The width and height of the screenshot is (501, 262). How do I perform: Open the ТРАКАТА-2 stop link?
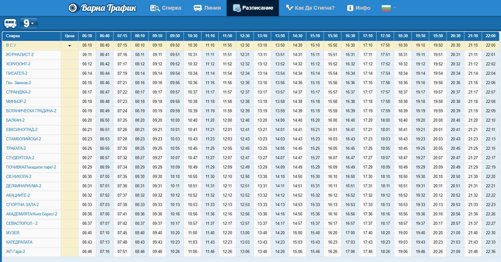pyautogui.click(x=16, y=148)
